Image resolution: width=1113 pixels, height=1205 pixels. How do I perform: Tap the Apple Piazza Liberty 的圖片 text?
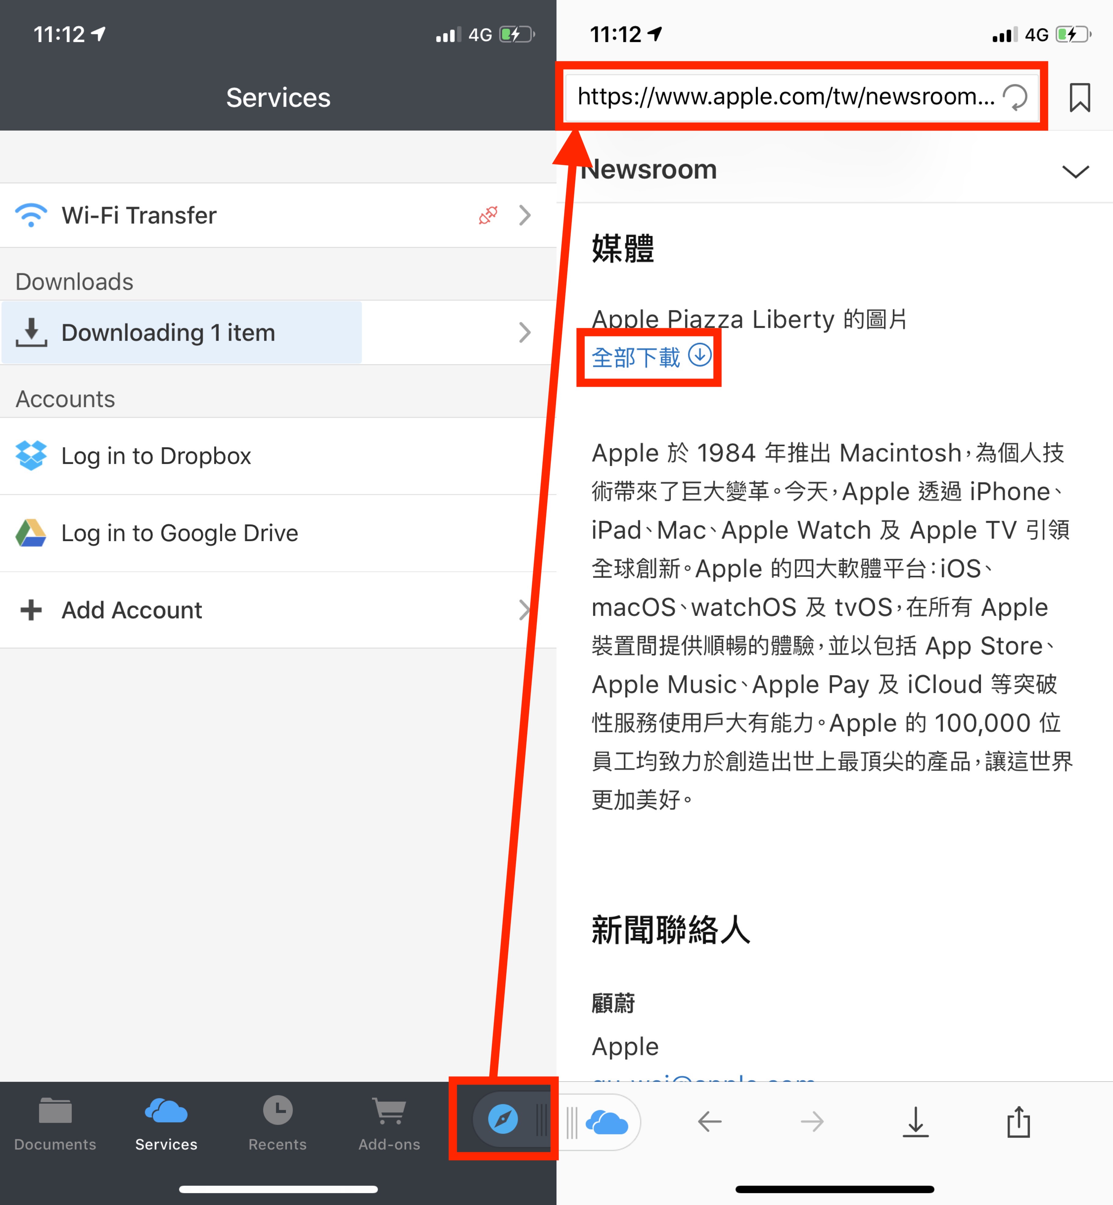tap(750, 319)
